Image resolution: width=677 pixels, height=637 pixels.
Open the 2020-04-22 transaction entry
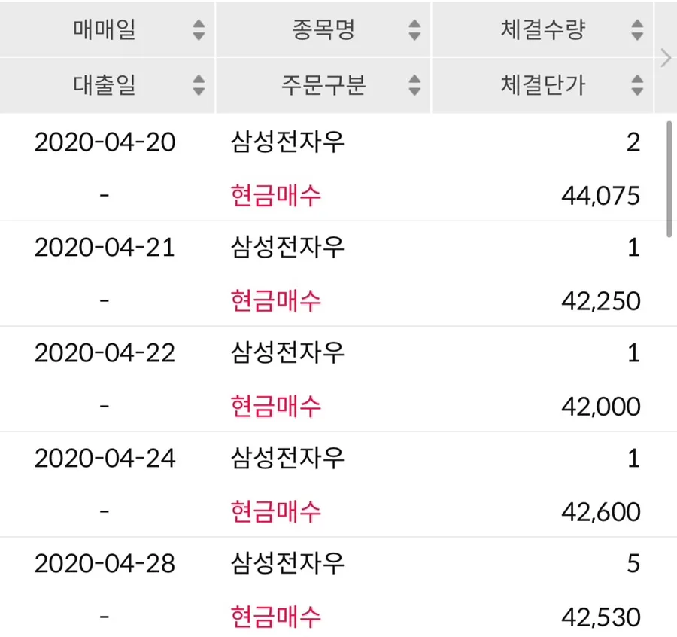328,379
